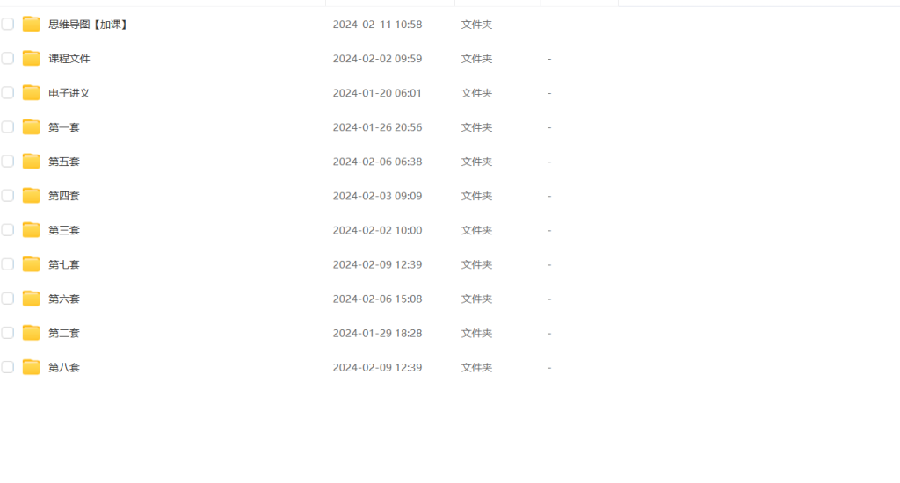This screenshot has height=483, width=900.
Task: Open the folder named 第一套
Action: 63,127
